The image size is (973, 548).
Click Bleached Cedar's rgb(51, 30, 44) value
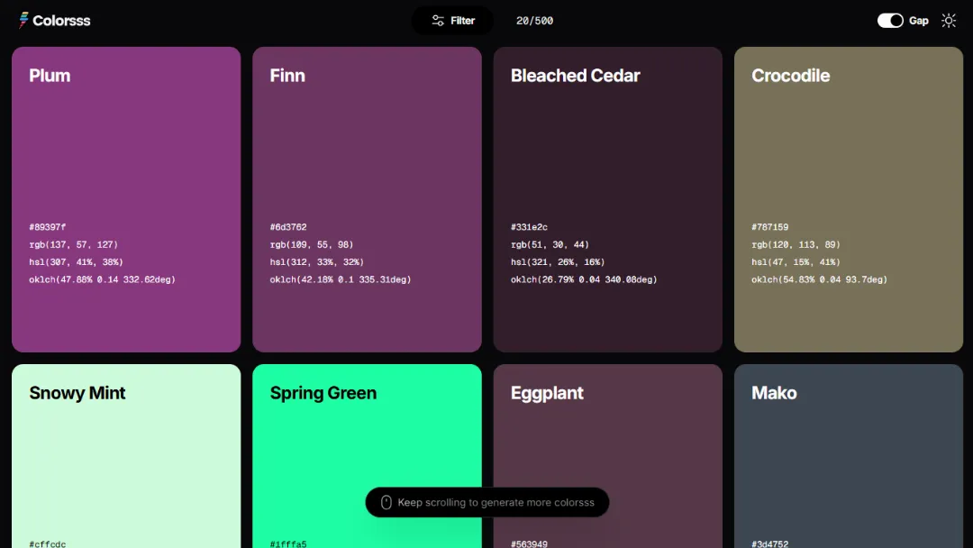pyautogui.click(x=550, y=244)
